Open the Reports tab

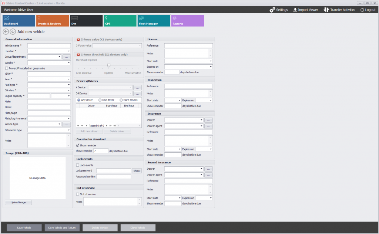click(x=188, y=21)
